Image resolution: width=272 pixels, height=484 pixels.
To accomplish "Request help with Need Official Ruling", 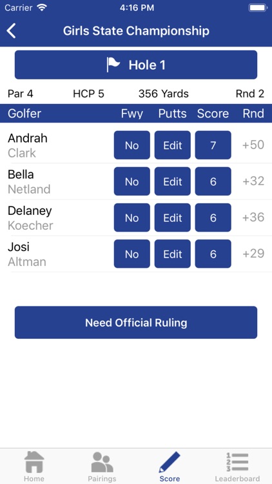I will (136, 323).
